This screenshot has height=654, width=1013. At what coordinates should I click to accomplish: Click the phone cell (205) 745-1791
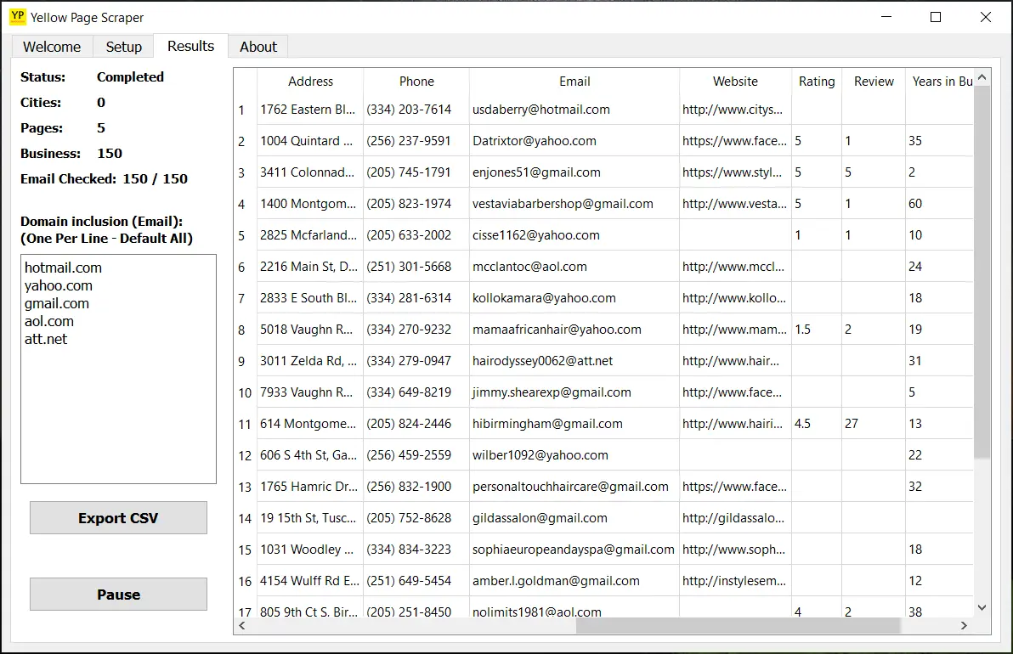[416, 172]
